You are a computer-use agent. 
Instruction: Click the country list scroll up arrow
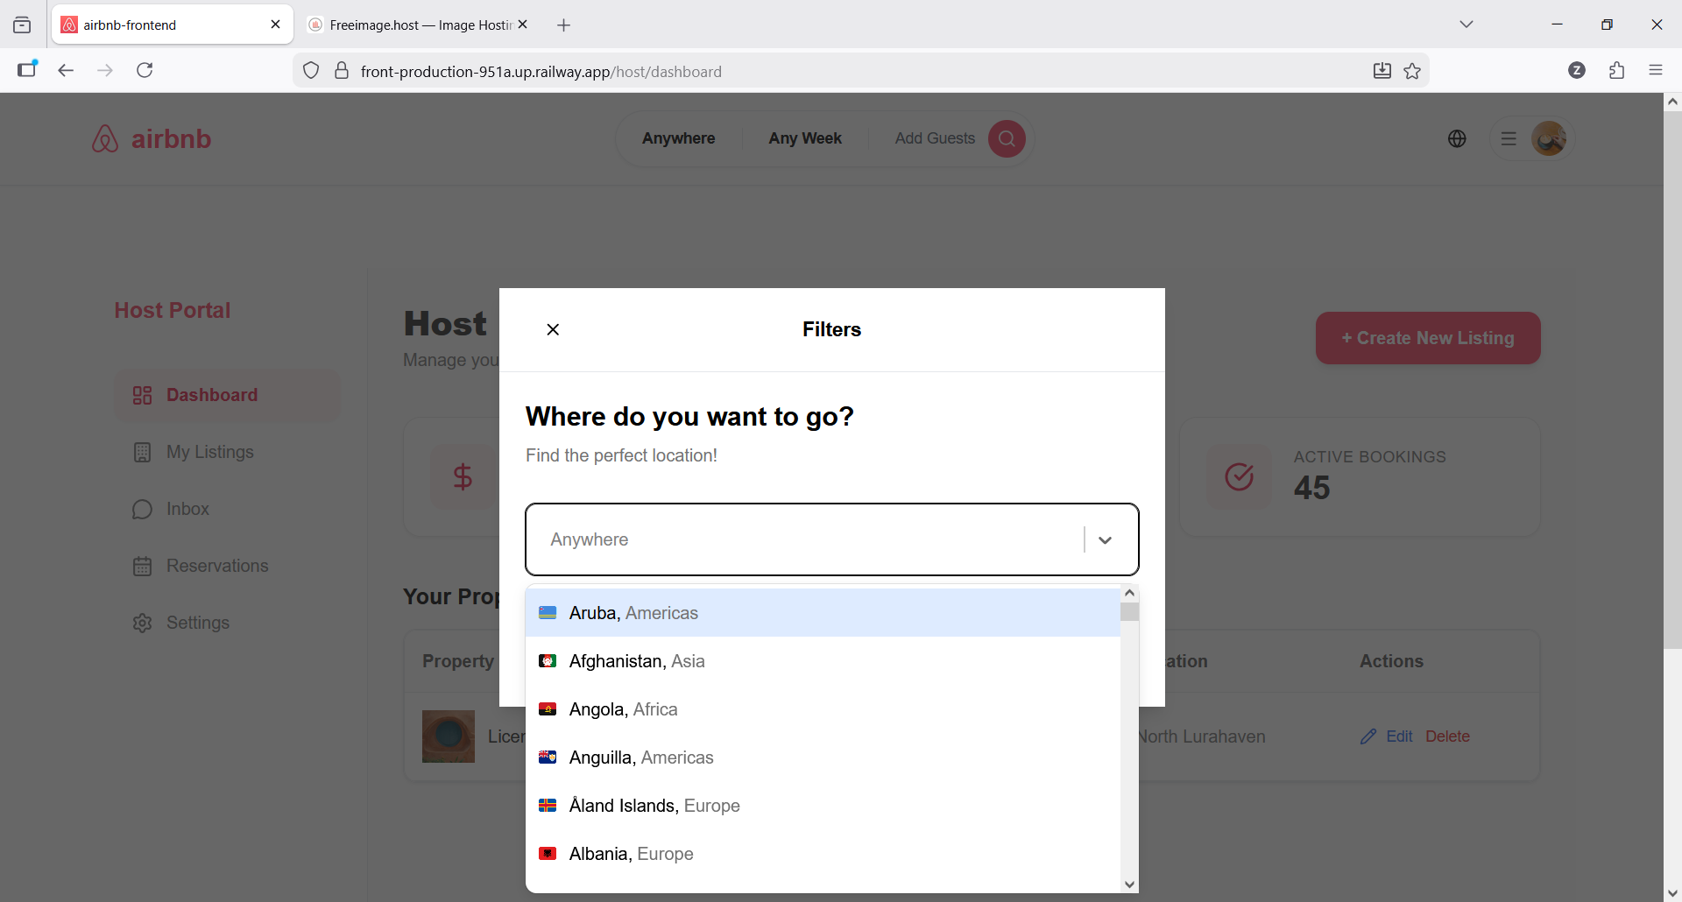click(1129, 593)
